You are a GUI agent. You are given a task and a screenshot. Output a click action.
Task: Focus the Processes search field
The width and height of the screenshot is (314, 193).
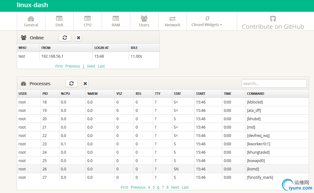(x=274, y=83)
